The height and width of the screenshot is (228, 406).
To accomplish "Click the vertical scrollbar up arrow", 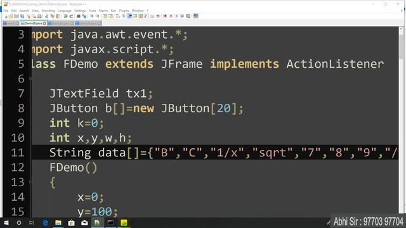I will tap(402, 29).
